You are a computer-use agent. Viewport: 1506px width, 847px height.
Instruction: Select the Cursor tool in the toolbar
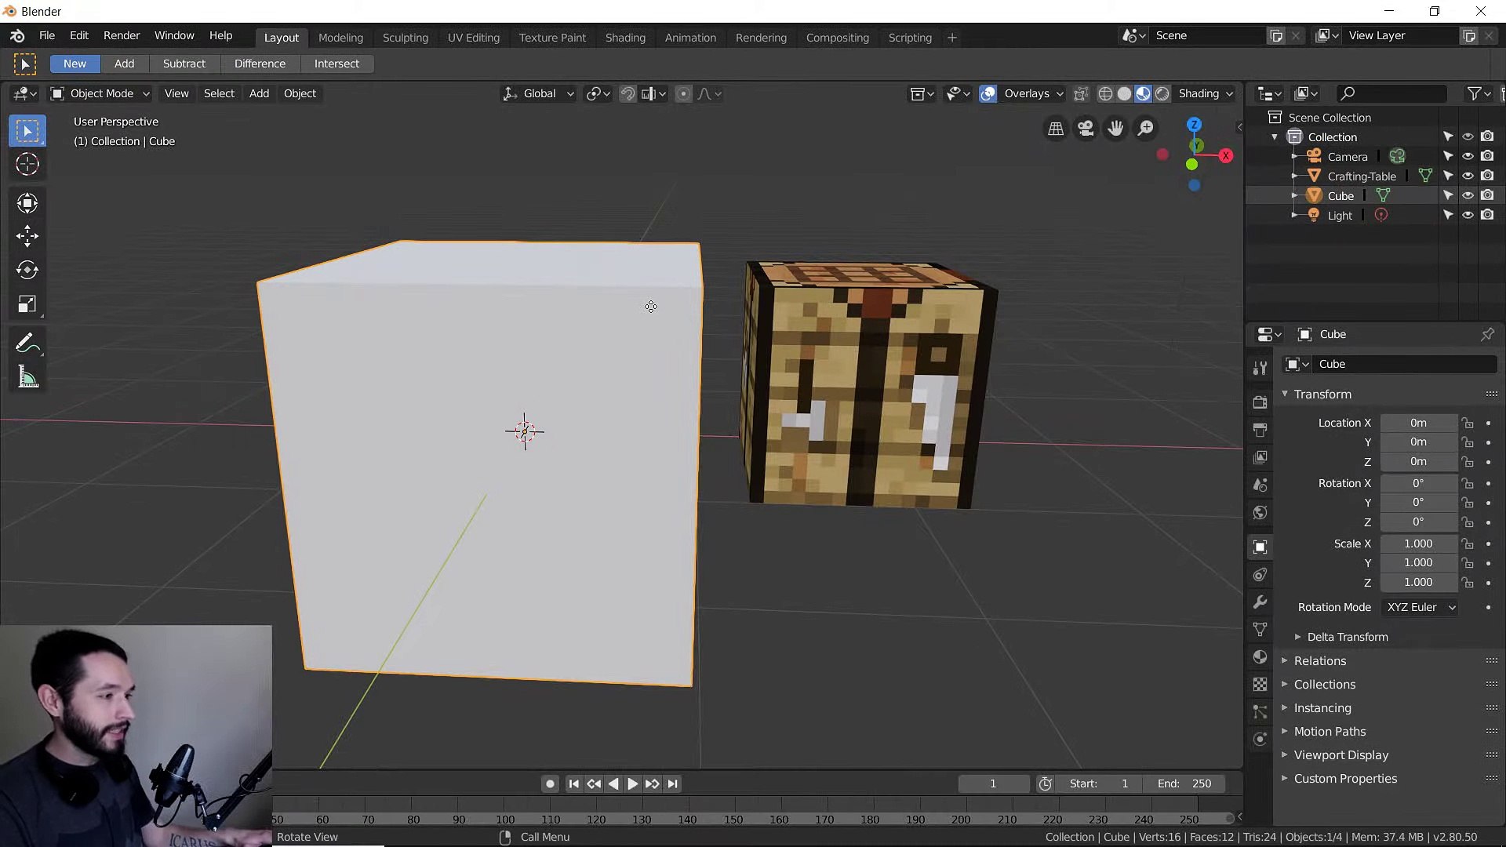[x=27, y=165]
